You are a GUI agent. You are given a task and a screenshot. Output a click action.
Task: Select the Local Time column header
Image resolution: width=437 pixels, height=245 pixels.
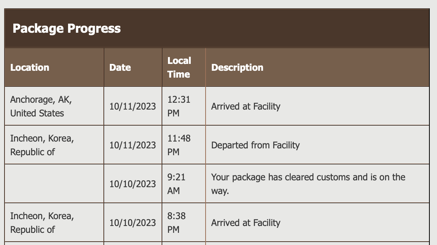[179, 67]
